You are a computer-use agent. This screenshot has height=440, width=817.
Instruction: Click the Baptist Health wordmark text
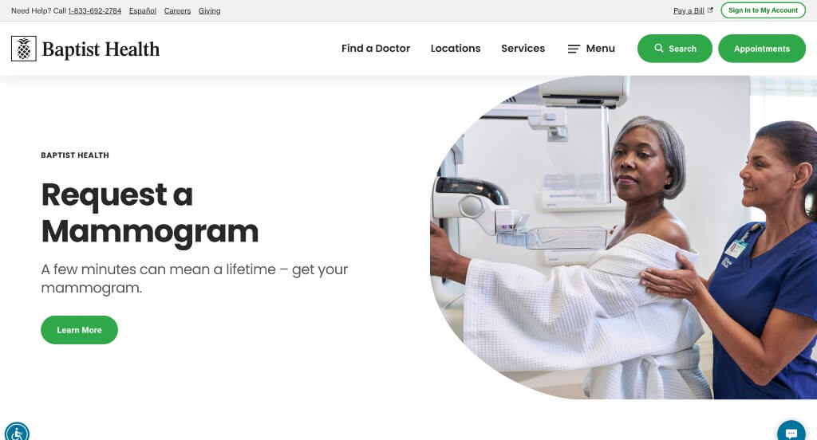101,49
